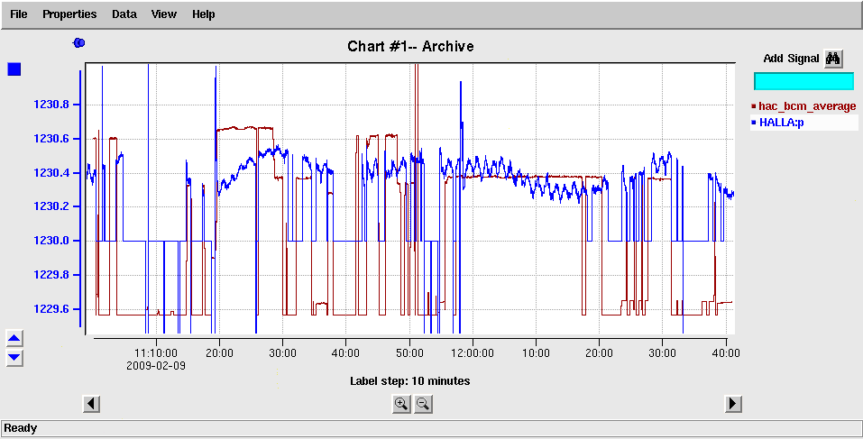Open the Data menu
The height and width of the screenshot is (439, 863).
124,14
